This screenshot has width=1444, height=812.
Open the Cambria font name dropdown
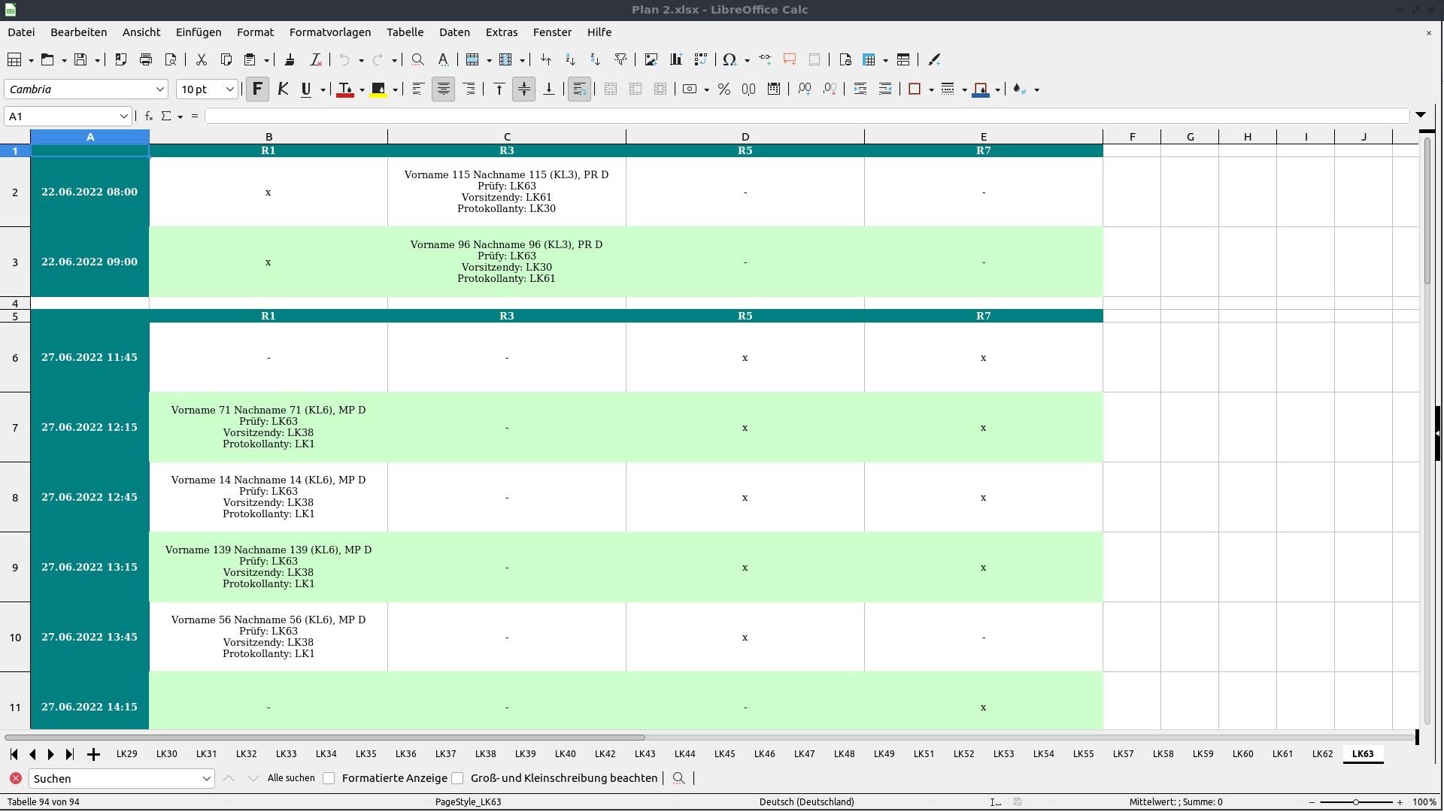[x=160, y=89]
